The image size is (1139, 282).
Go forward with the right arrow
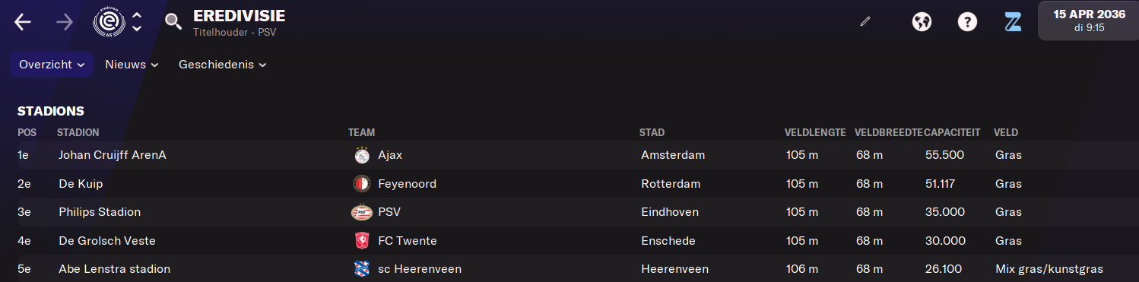65,22
